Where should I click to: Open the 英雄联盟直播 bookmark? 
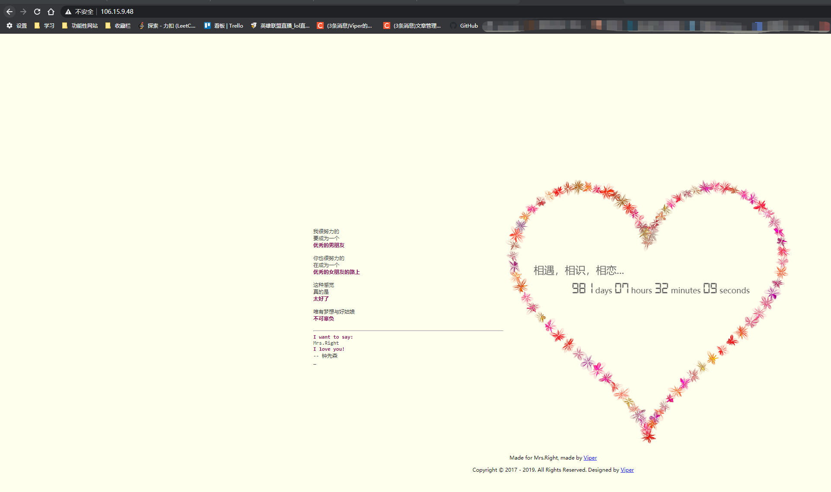click(x=280, y=26)
